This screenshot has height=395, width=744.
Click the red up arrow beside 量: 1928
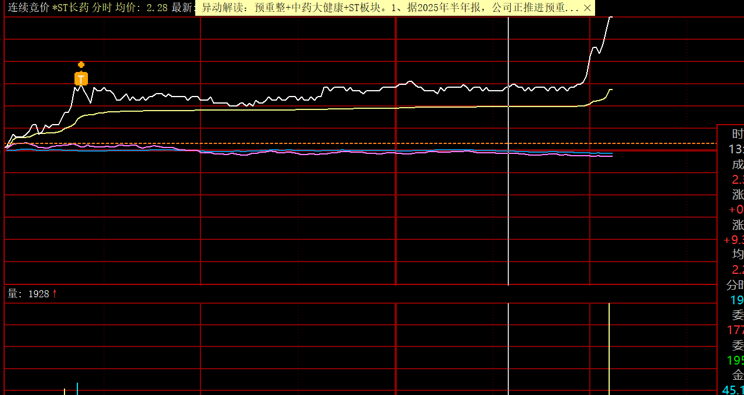pyautogui.click(x=55, y=294)
